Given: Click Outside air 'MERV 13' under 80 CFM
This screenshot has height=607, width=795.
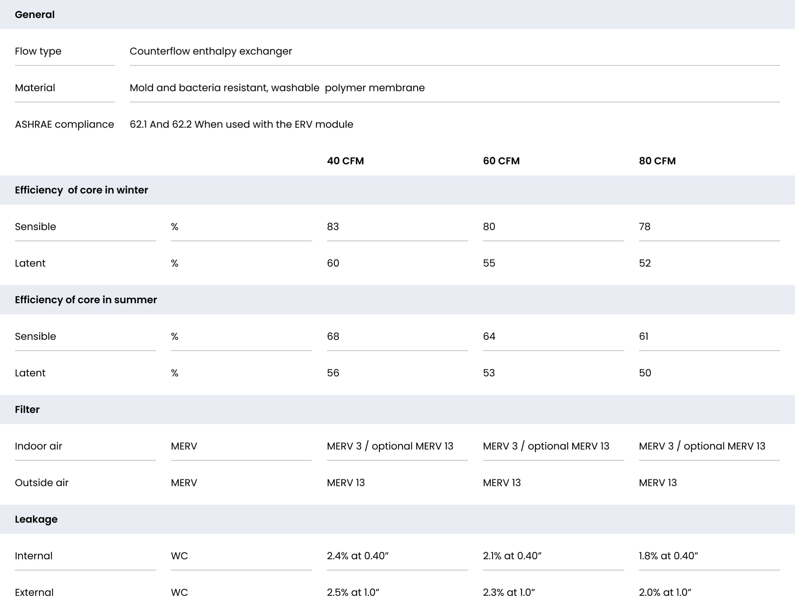Looking at the screenshot, I should point(658,483).
